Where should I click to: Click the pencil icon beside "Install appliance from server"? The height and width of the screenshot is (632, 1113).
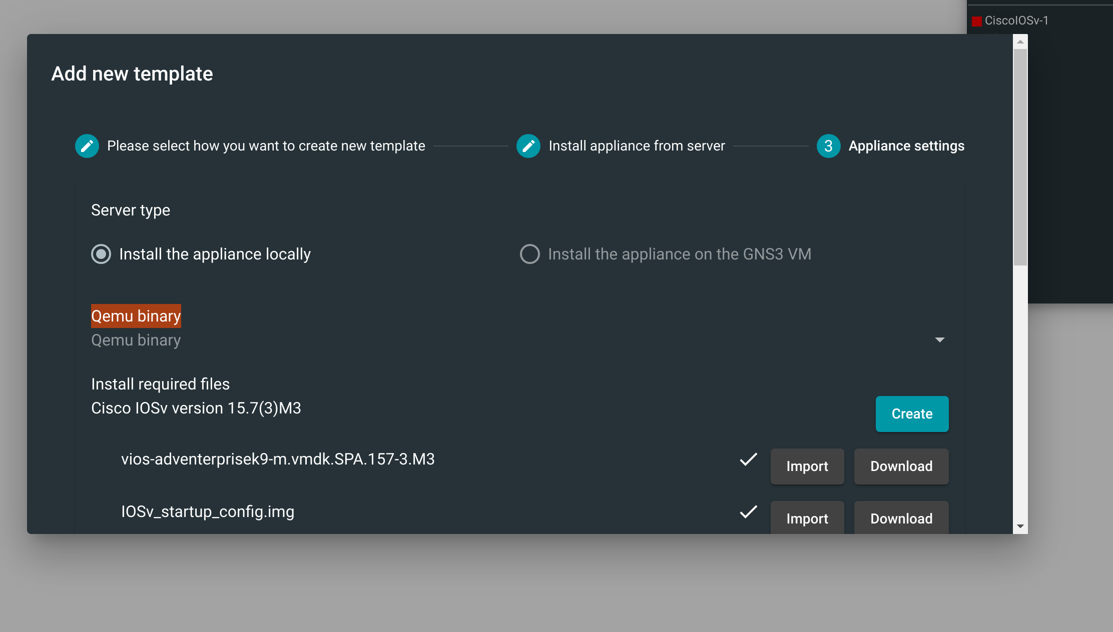point(528,145)
